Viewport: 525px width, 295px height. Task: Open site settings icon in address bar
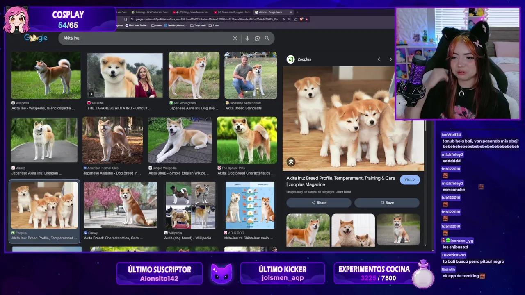(x=132, y=19)
